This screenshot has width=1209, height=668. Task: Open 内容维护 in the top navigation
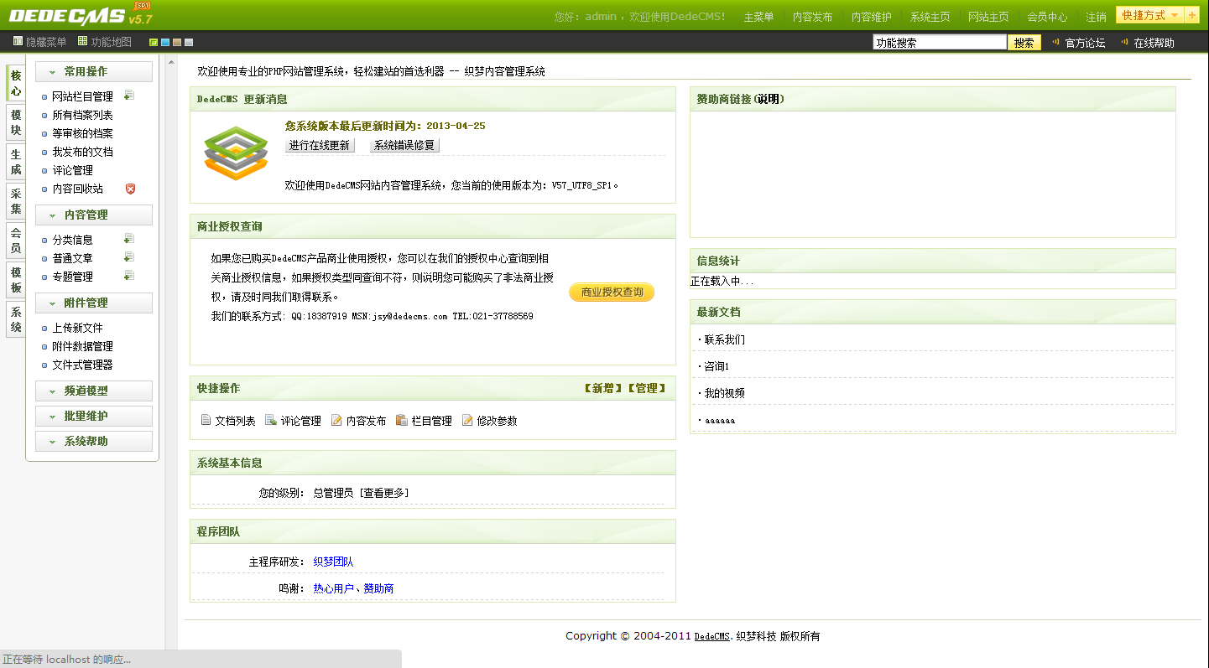(871, 17)
